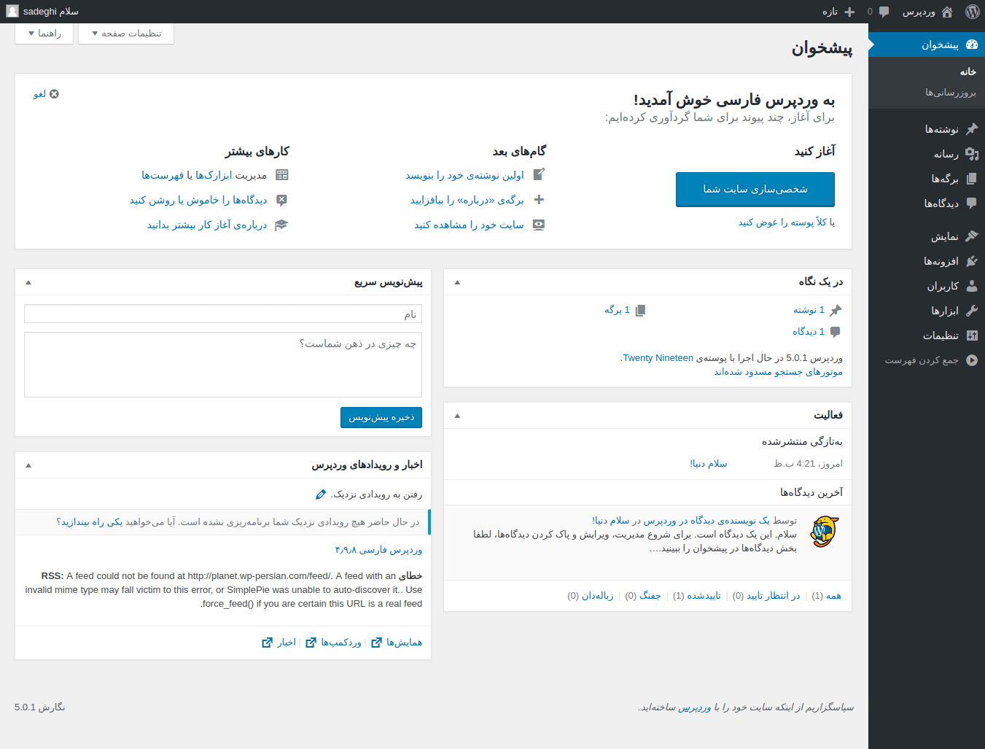Click the collapse menu circle arrow icon
This screenshot has height=749, width=985.
point(972,360)
